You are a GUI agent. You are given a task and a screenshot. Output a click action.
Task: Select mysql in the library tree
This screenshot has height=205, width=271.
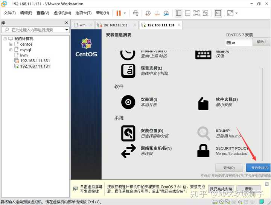[x=26, y=50]
